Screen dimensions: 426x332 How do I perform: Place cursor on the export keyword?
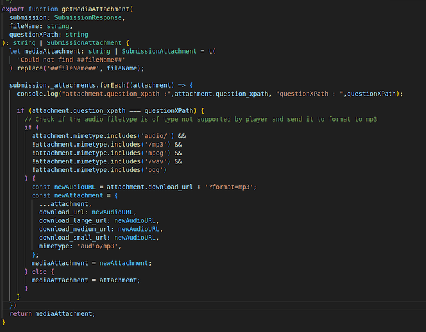(15, 9)
